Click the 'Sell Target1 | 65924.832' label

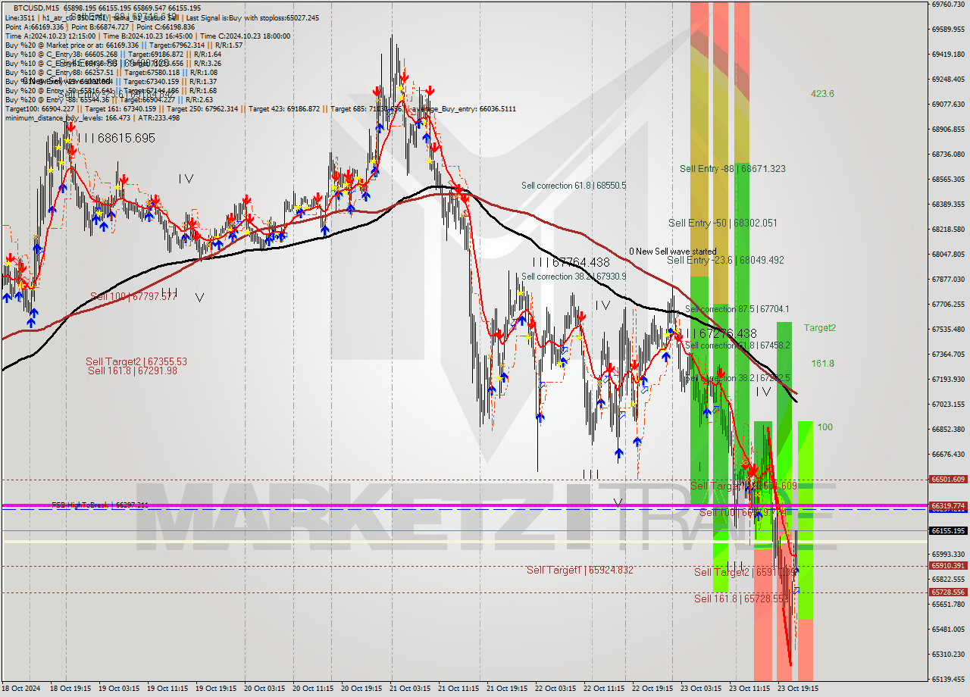coord(580,570)
